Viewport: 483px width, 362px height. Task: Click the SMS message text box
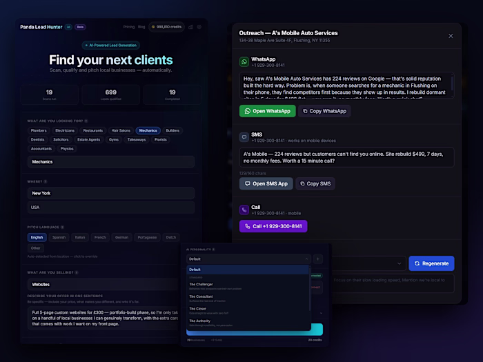tap(347, 157)
